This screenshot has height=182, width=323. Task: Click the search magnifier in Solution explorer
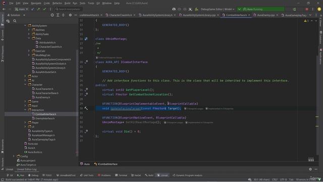(15, 21)
